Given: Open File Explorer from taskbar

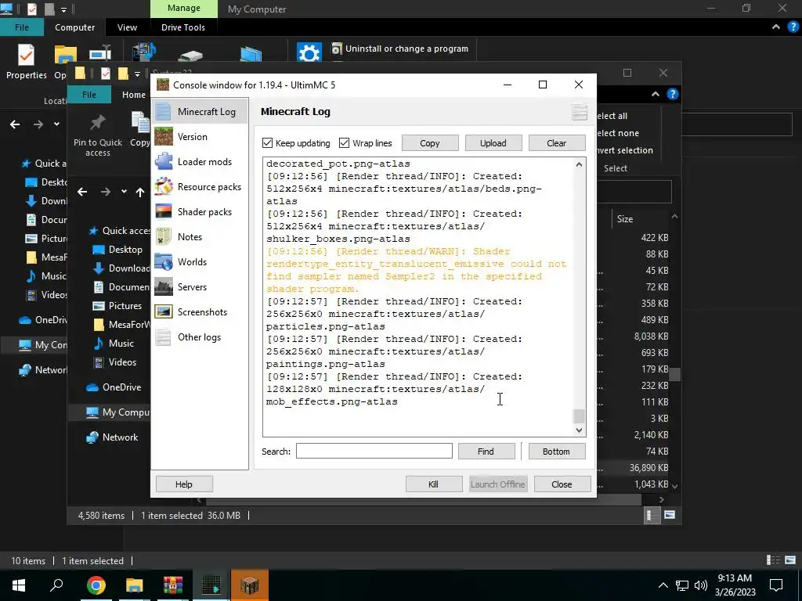Looking at the screenshot, I should [134, 585].
